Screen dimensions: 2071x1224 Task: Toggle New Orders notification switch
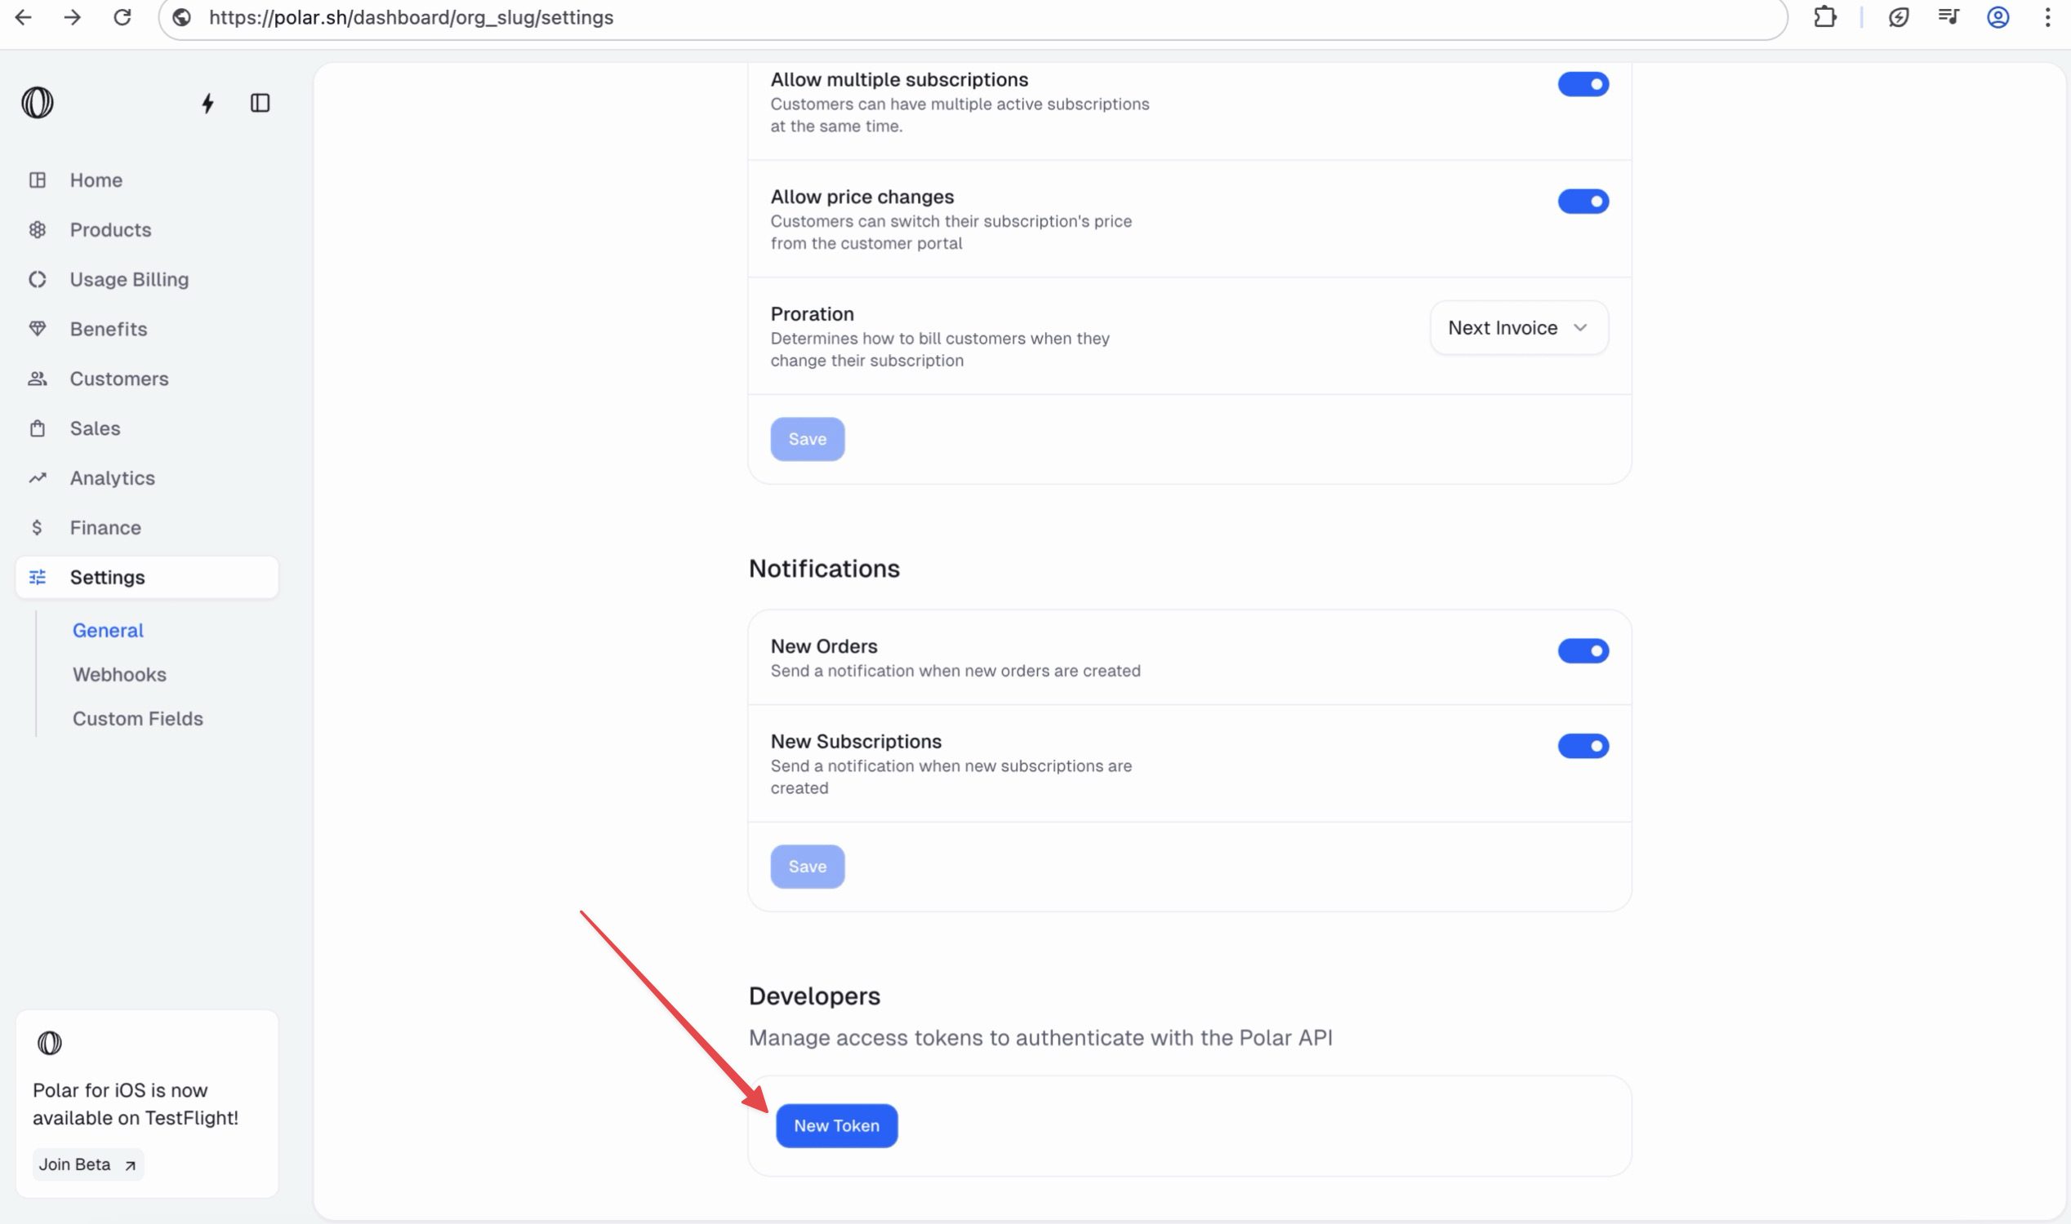(1583, 651)
